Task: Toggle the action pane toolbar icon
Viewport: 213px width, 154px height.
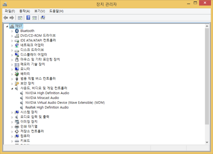Action: 35,18
